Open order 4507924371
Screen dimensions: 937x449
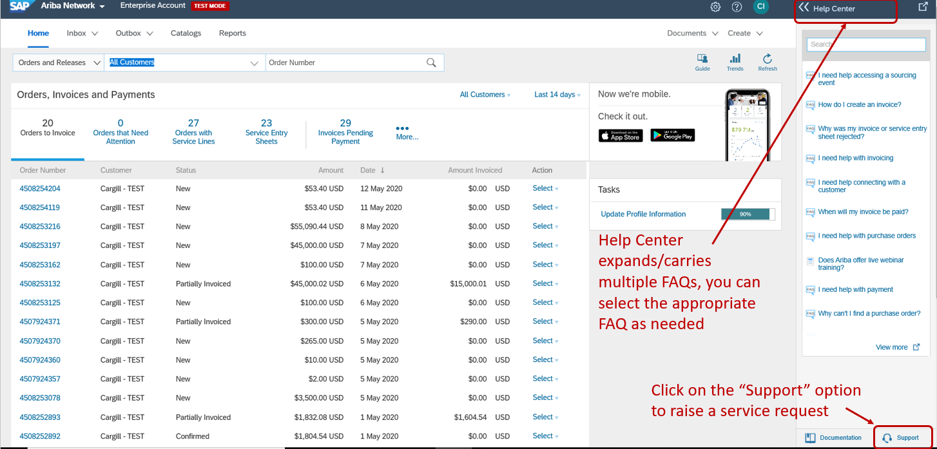point(40,322)
